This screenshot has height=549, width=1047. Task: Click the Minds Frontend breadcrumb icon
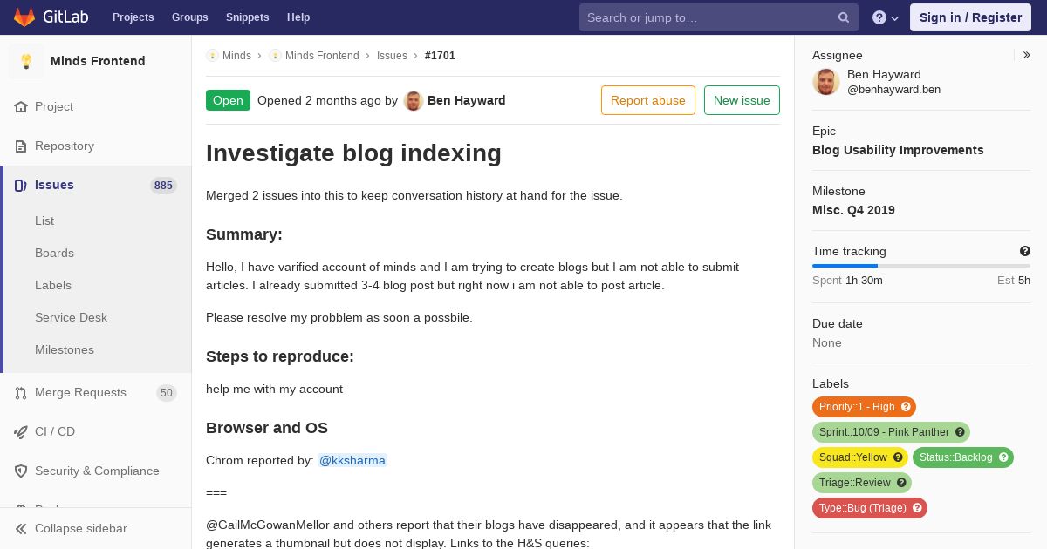point(275,56)
